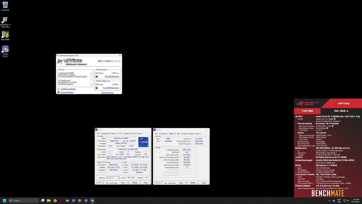Click Submit Scores link in wPrime

pos(107,92)
